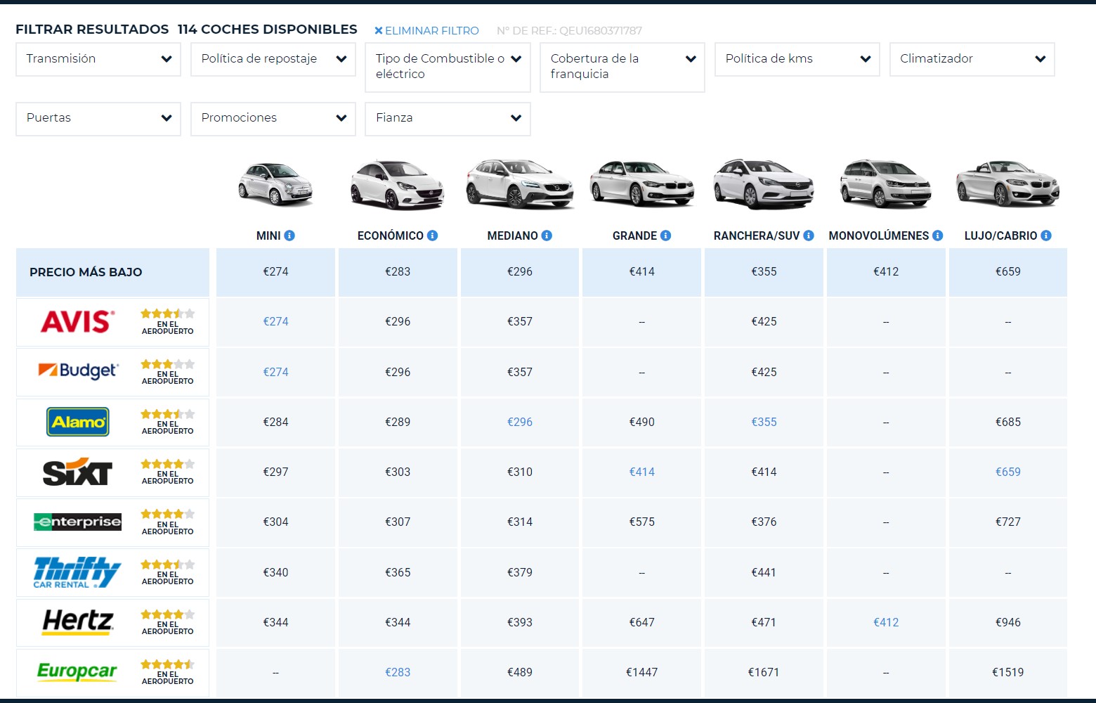Image resolution: width=1096 pixels, height=703 pixels.
Task: Select the Hertz supplier logo
Action: click(77, 622)
